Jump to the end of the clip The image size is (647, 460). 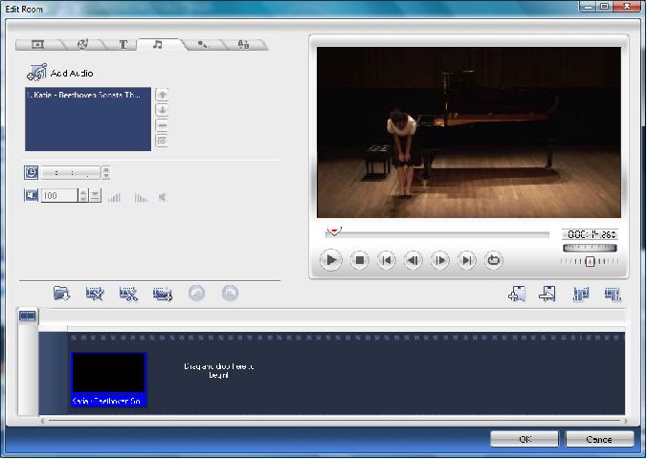pos(467,260)
